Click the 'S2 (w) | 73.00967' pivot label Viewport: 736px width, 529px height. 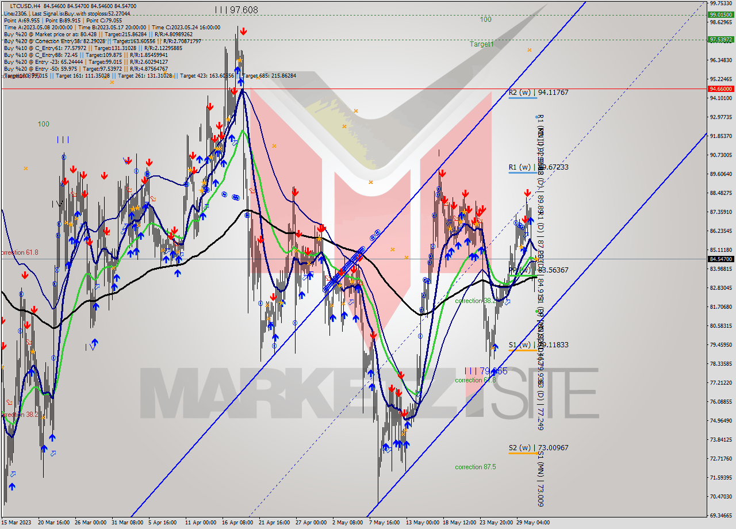tap(539, 447)
